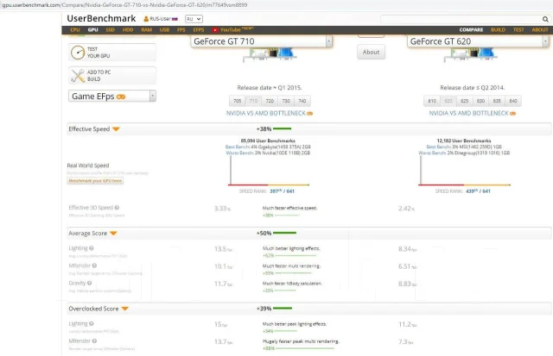
Task: Click the GT 620 speed rank 439th / 641
Action: point(478,191)
